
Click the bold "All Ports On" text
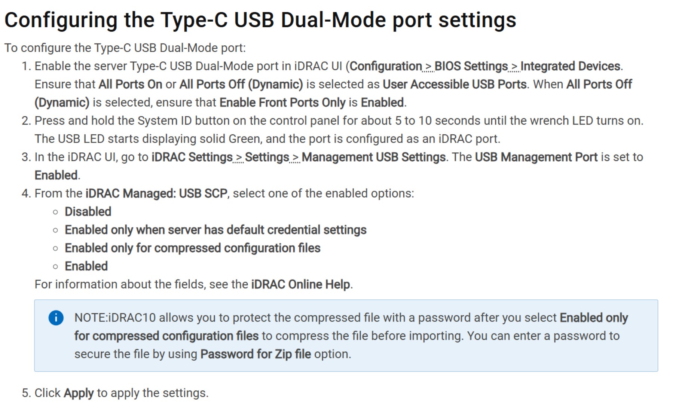130,84
